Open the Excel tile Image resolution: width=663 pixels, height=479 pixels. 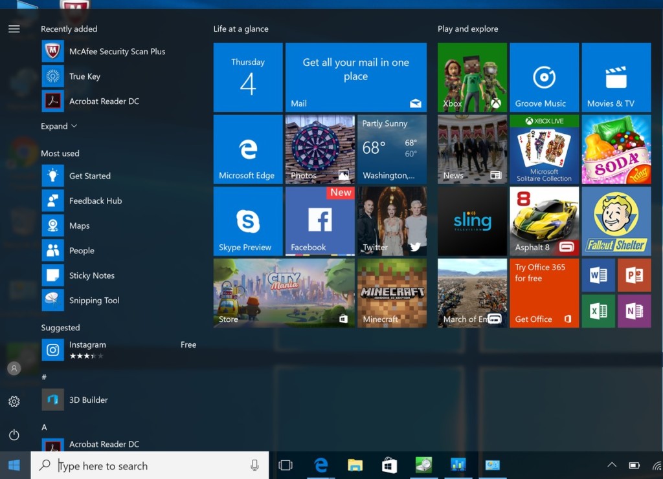(x=598, y=311)
